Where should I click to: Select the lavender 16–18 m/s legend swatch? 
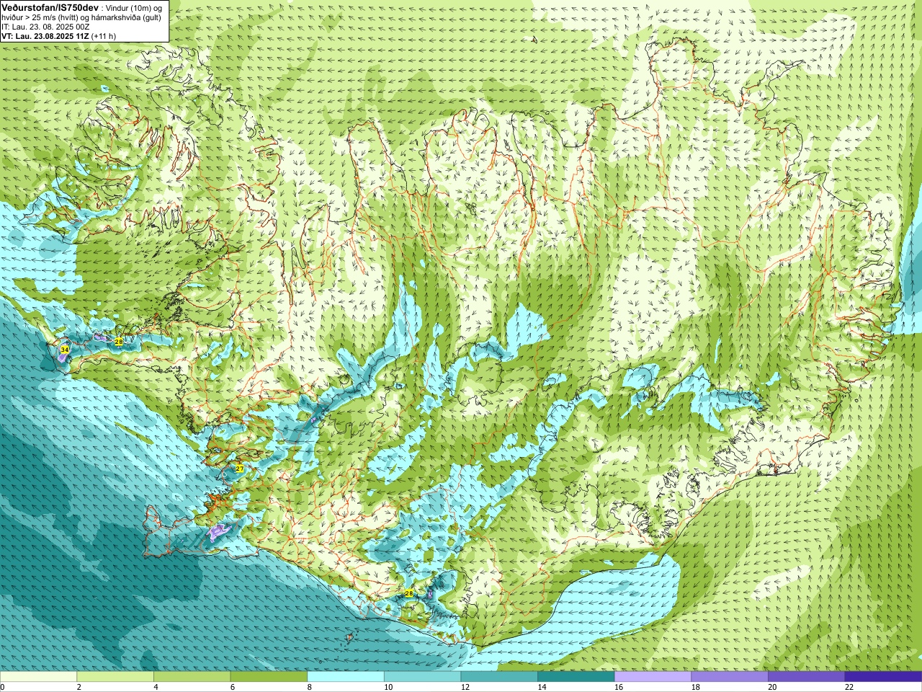coord(653,677)
